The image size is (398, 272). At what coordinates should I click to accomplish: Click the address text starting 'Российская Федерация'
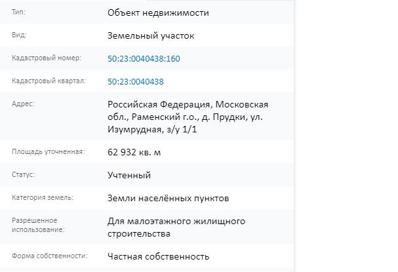point(188,117)
